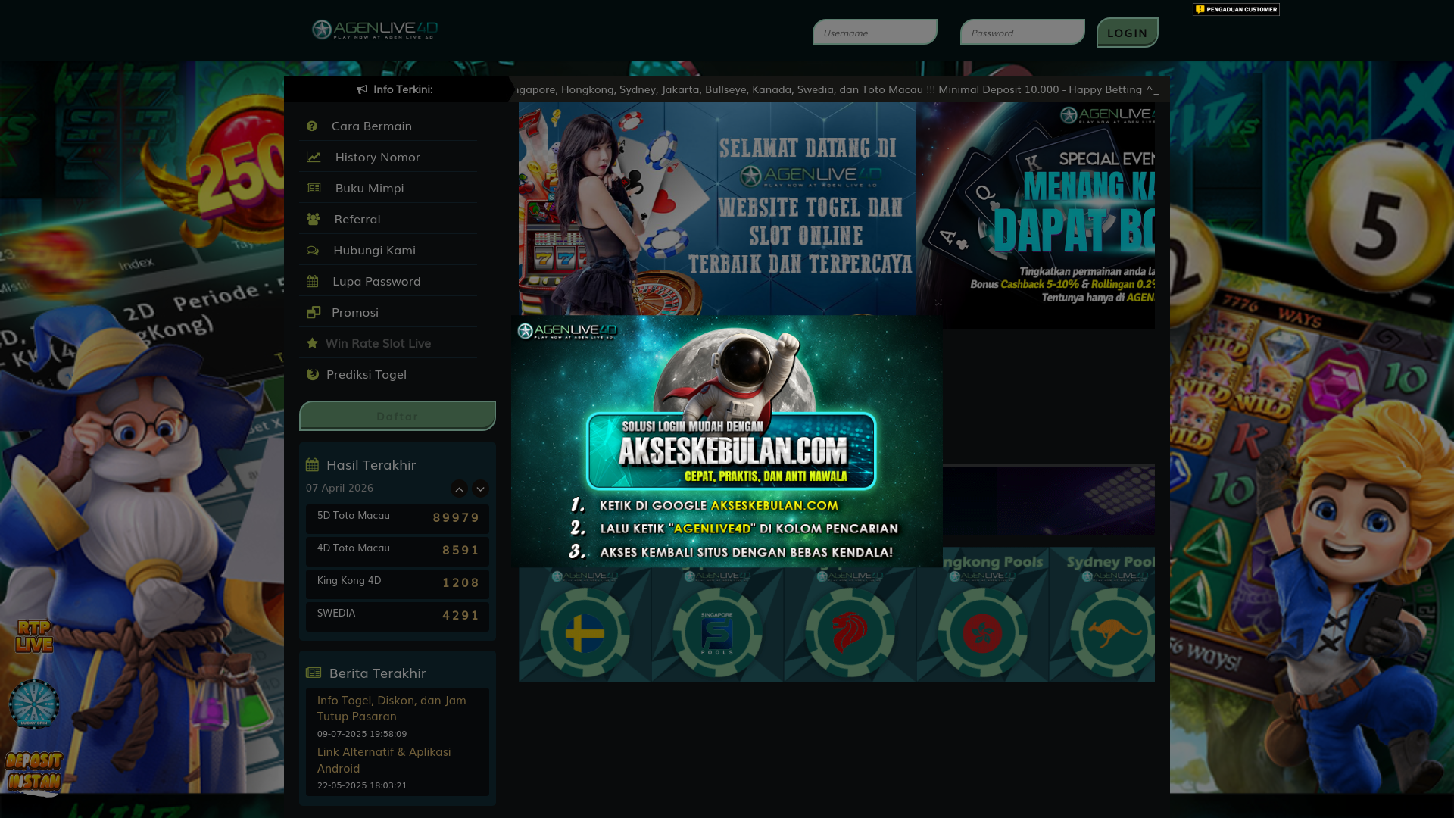Select the Buku Mimpi menu item
The image size is (1454, 818).
click(x=388, y=188)
